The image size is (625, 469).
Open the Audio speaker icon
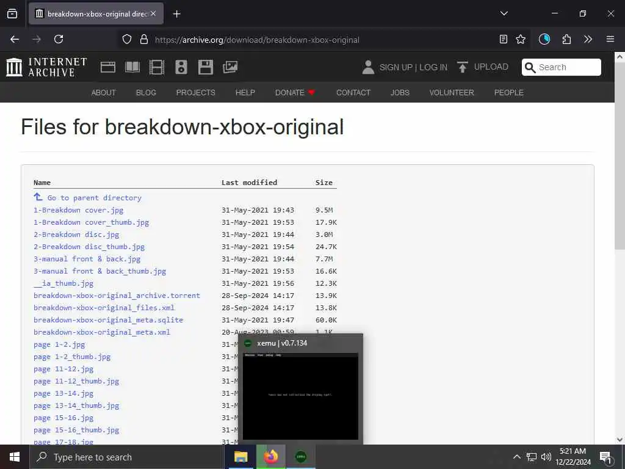[181, 67]
